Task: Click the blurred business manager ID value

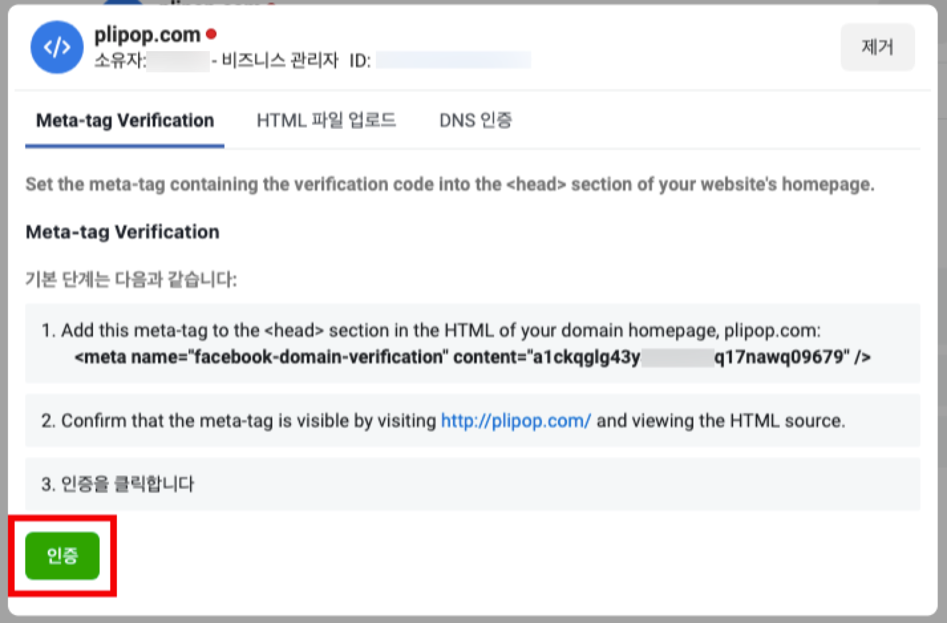Action: [453, 61]
